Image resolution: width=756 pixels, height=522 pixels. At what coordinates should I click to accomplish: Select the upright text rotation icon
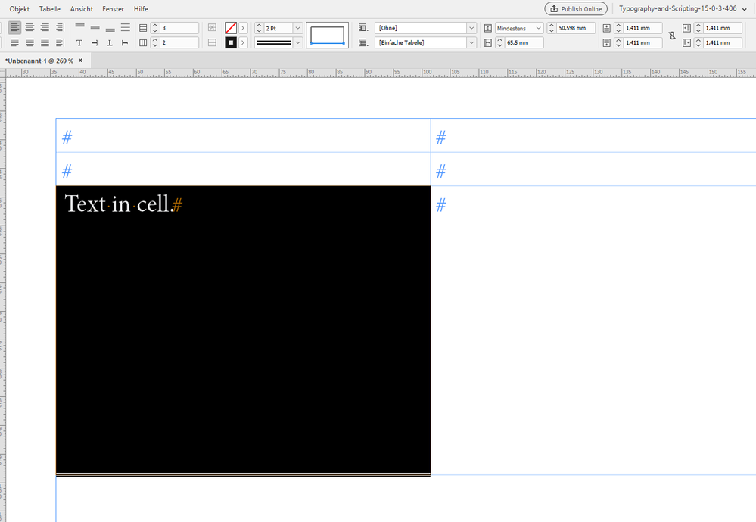(x=79, y=42)
